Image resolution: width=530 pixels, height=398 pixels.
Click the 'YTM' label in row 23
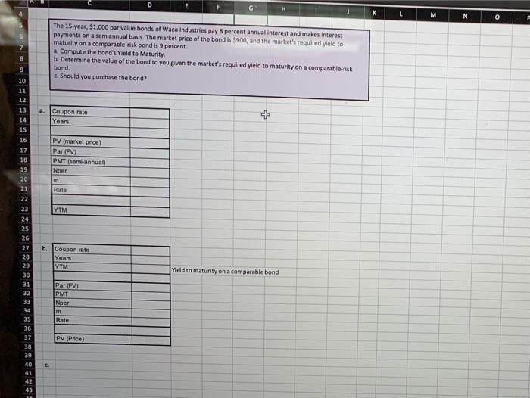(60, 210)
